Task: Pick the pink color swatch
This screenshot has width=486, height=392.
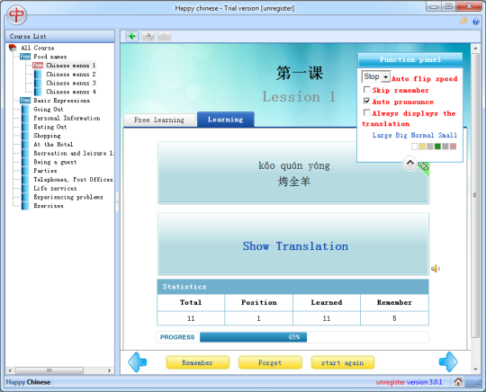Action: [x=453, y=147]
